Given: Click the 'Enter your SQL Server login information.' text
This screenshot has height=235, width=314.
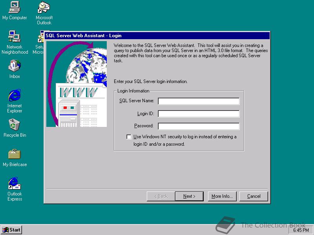Looking at the screenshot, I should (151, 81).
